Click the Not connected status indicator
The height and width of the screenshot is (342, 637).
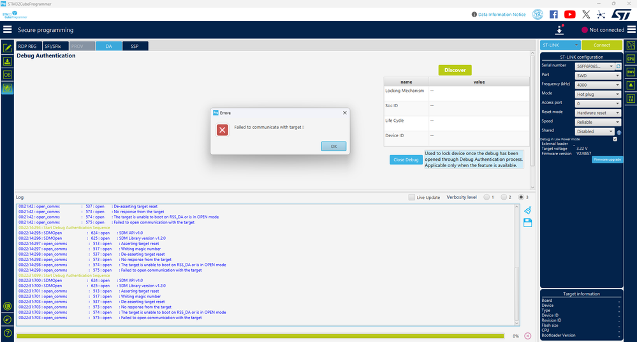(603, 30)
